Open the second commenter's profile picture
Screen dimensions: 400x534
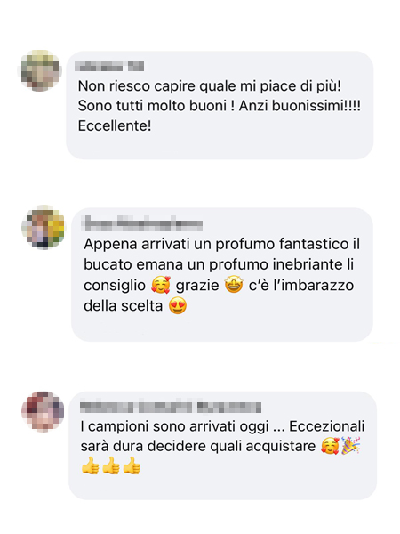43,227
